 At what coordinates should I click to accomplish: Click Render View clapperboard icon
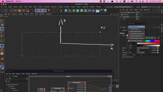pos(53,10)
